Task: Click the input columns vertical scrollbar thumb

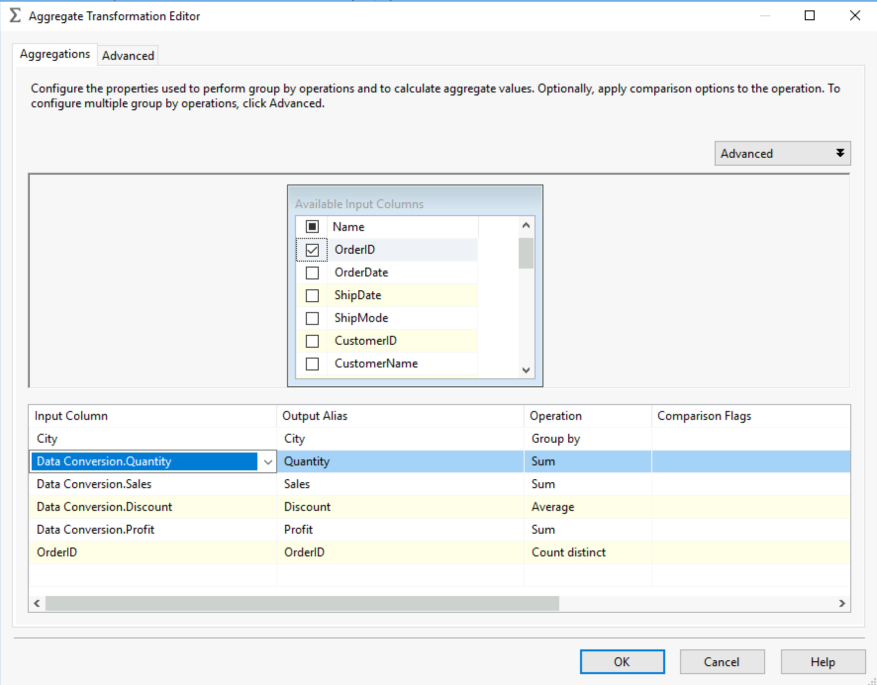Action: point(526,253)
